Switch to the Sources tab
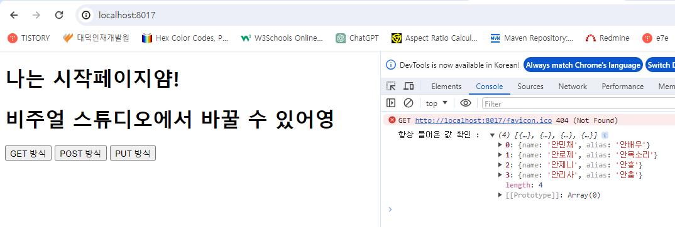The image size is (675, 227). pos(530,87)
